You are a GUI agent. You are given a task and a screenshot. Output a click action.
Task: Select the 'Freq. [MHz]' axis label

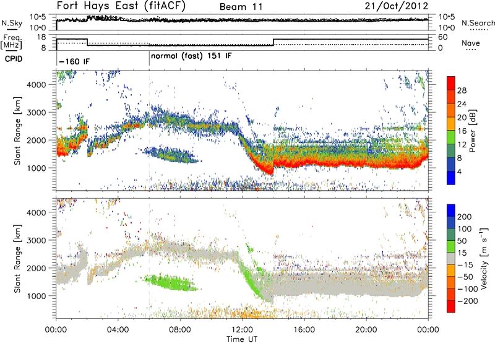(x=12, y=41)
